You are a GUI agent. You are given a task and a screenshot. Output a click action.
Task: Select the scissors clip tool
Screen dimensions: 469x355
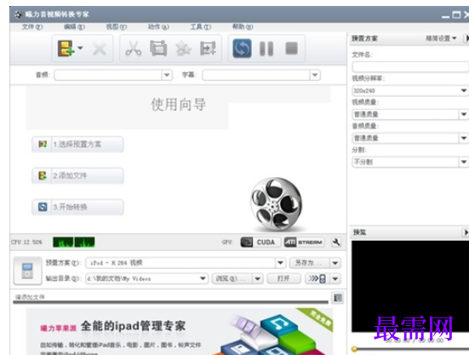pos(134,49)
